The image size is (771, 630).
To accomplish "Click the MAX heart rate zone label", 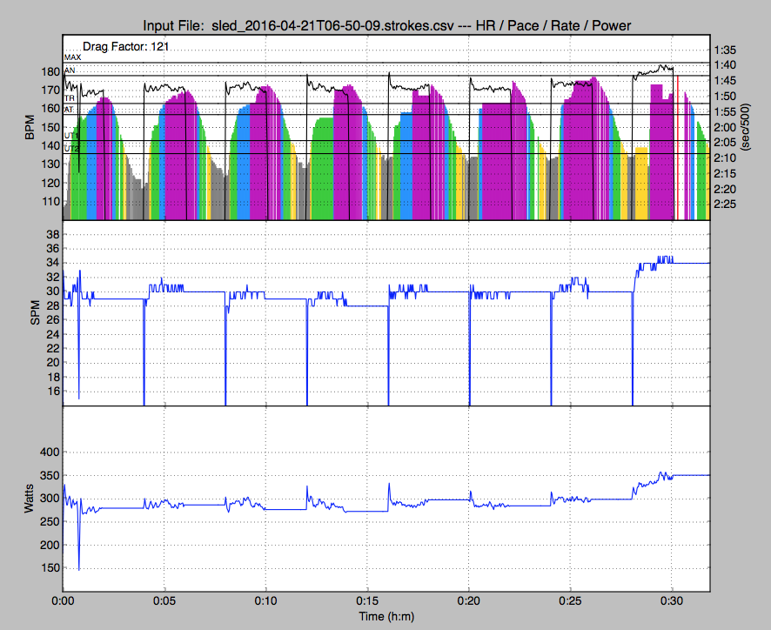I will [x=72, y=57].
